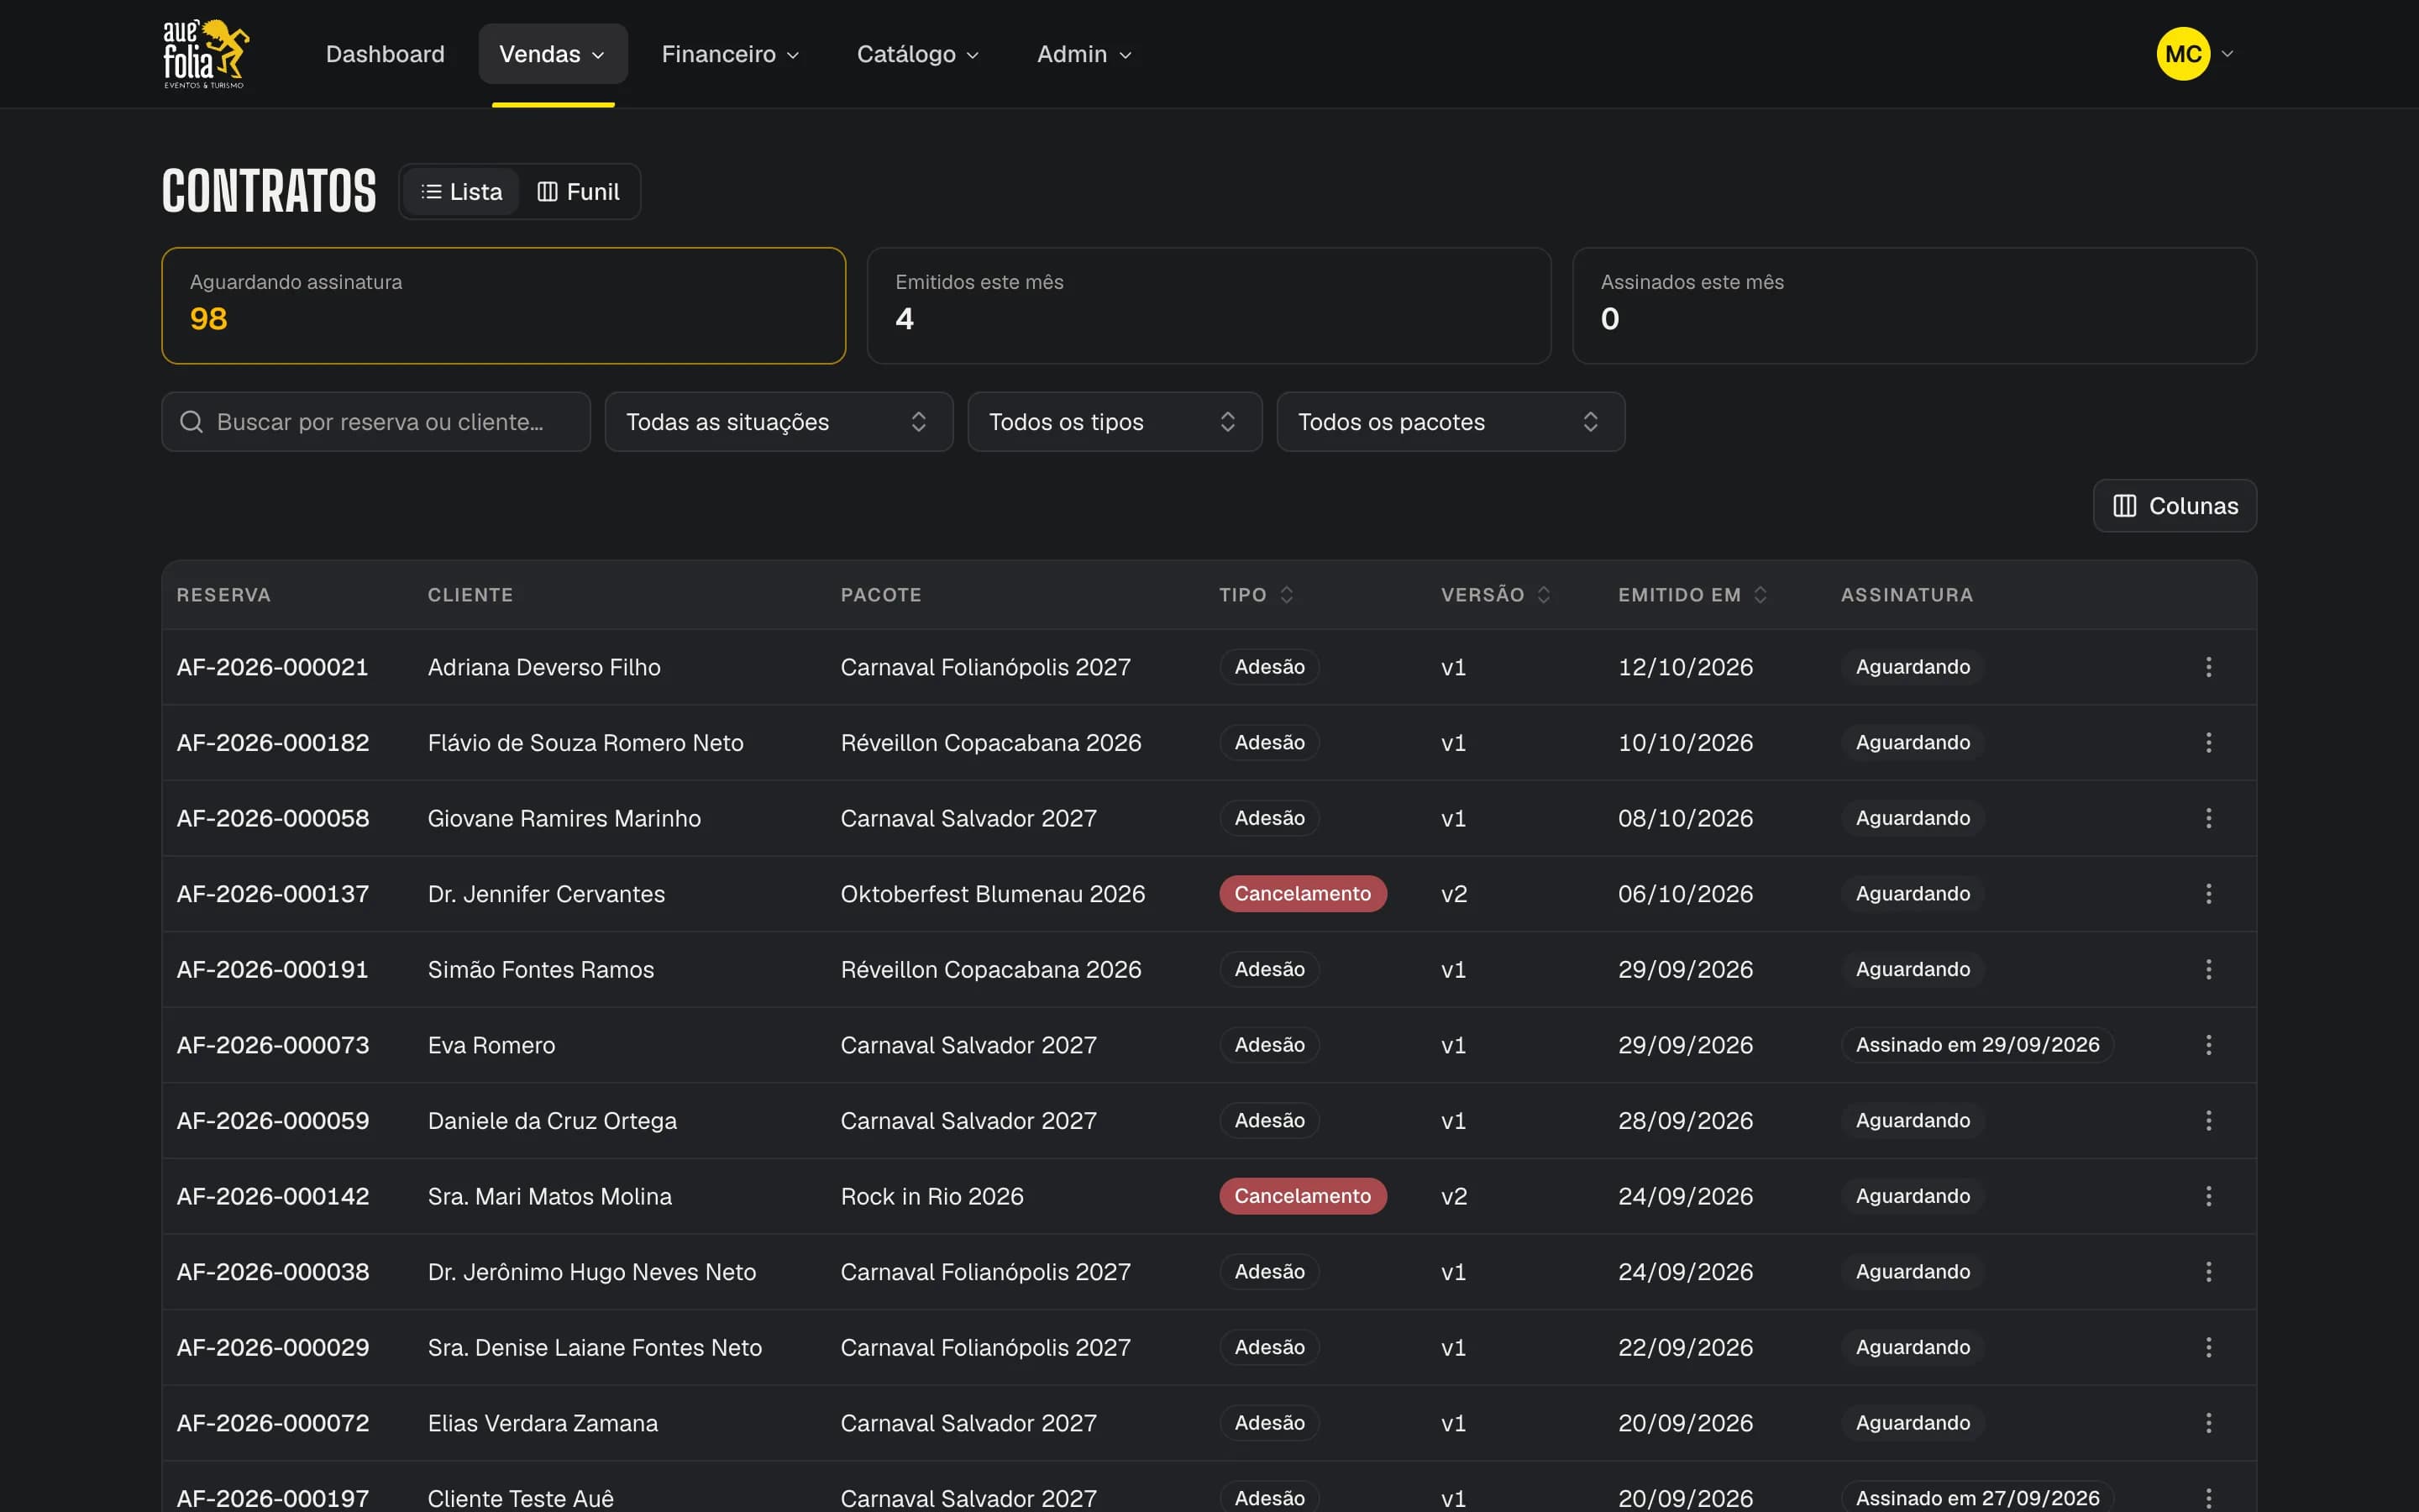Select the Lista view toggle
The width and height of the screenshot is (2419, 1512).
(x=462, y=192)
